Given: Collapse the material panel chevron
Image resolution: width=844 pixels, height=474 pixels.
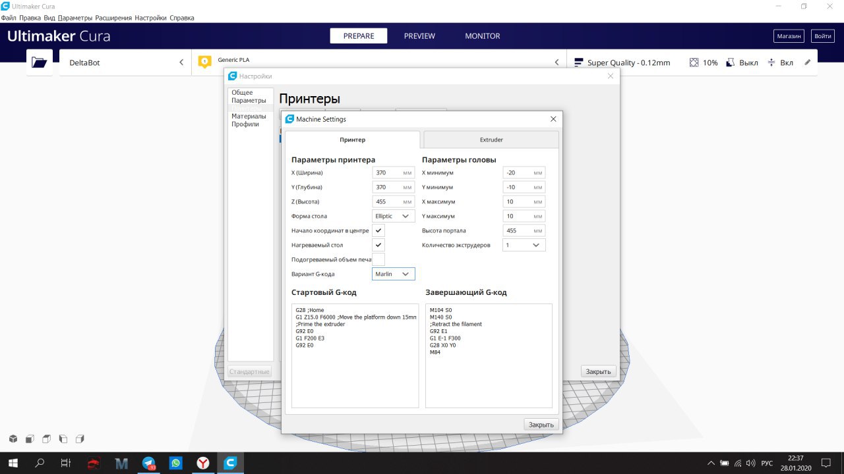Looking at the screenshot, I should 557,63.
